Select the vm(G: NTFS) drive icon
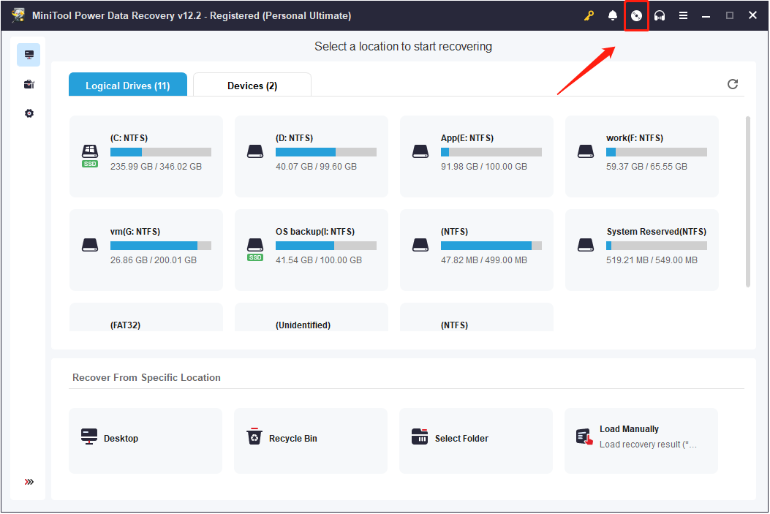The width and height of the screenshot is (770, 514). coord(90,245)
